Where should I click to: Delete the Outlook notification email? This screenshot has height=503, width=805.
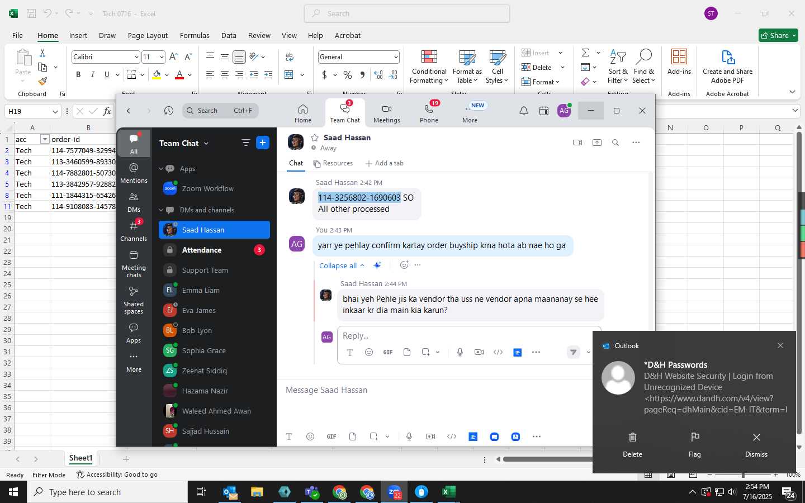click(632, 444)
